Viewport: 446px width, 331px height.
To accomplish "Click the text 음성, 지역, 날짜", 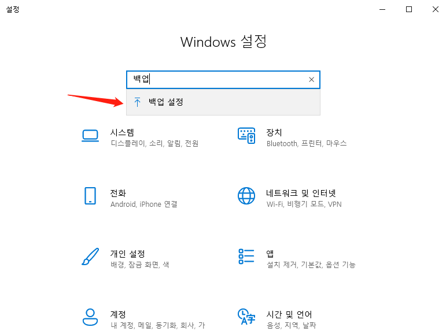I will tap(292, 325).
